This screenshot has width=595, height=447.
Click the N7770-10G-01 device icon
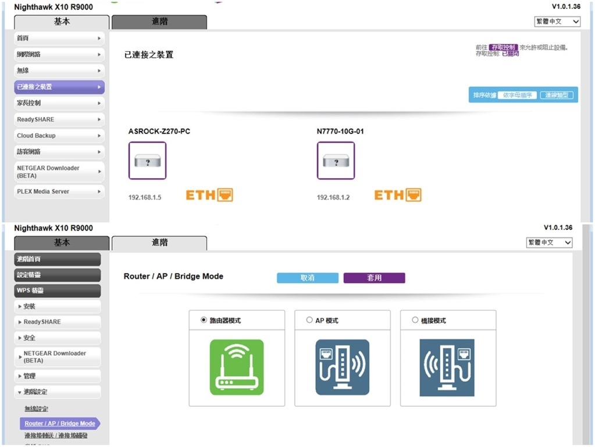tap(336, 160)
